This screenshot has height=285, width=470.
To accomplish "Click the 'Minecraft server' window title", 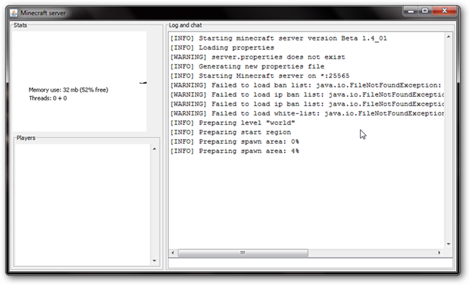I will [x=43, y=13].
